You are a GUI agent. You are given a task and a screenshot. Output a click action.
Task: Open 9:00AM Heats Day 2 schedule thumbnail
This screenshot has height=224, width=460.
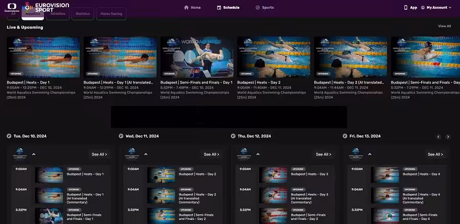(161, 175)
